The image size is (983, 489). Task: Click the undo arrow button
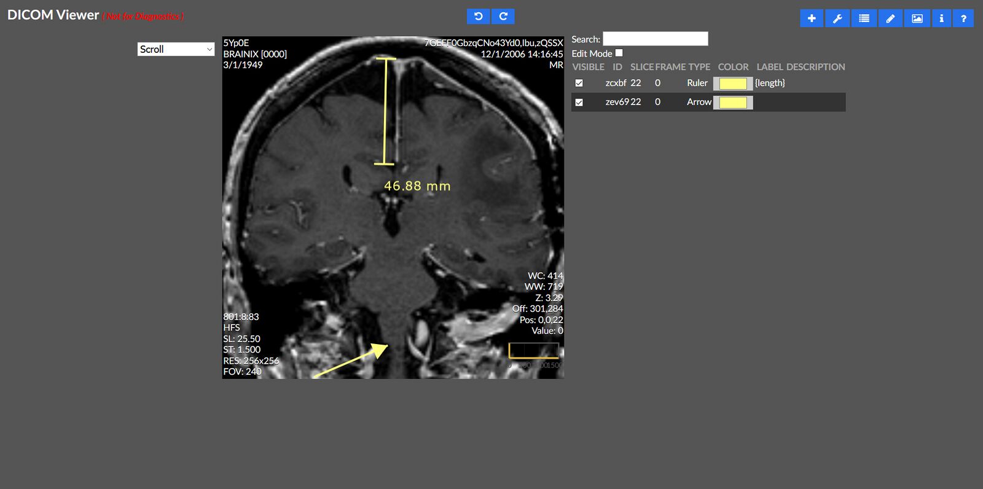click(478, 17)
